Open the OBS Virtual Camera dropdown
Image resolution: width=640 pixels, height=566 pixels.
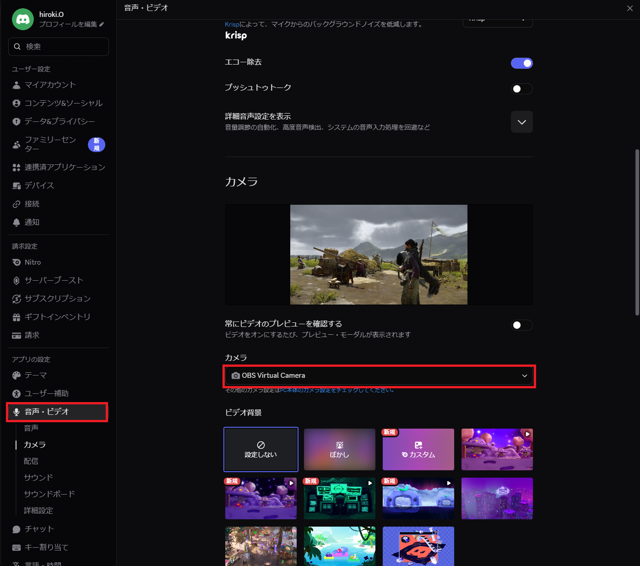[379, 376]
